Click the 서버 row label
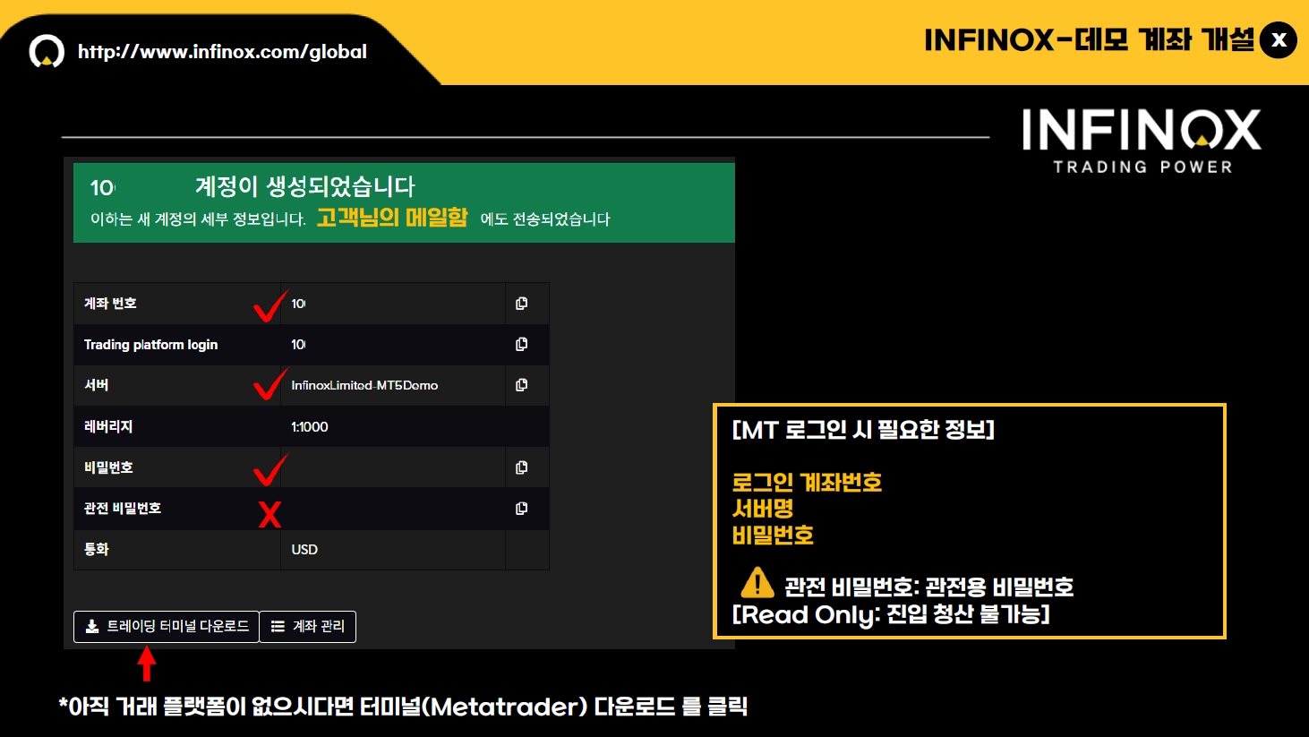Viewport: 1309px width, 737px height. [96, 385]
